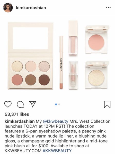Tap the pink blush compact

[x=96, y=39]
